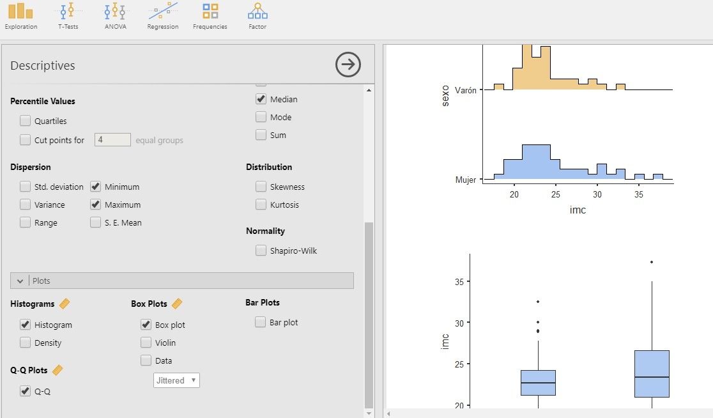Image resolution: width=713 pixels, height=418 pixels.
Task: Turn on the Violin plot option
Action: [146, 343]
